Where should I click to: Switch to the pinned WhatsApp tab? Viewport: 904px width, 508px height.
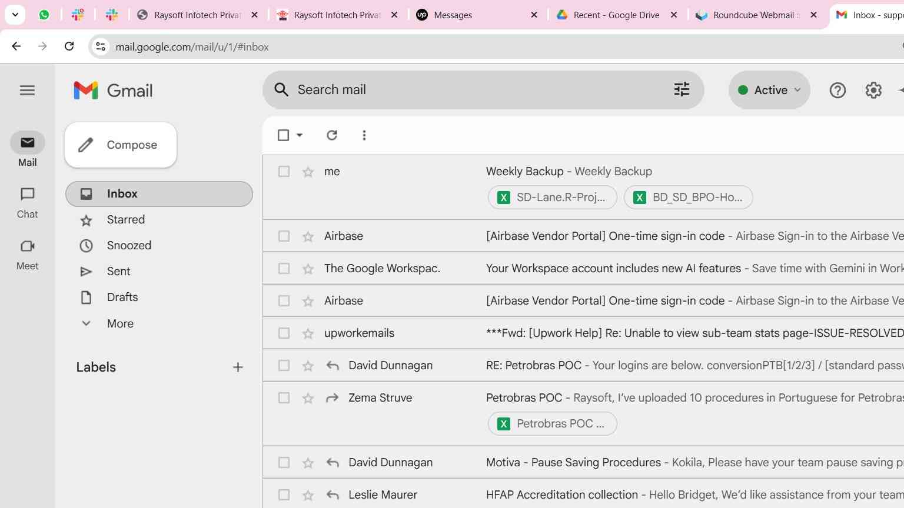[44, 15]
